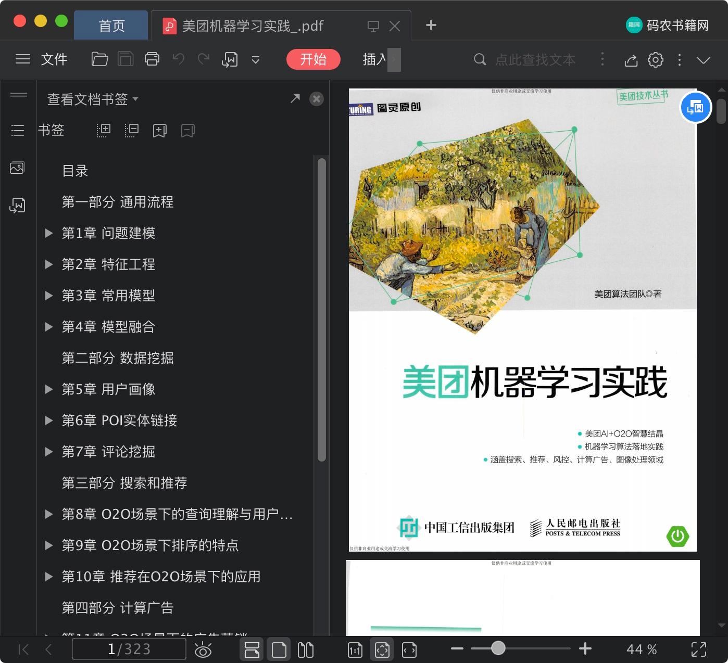Expand 第4章 模型融合 bookmark
Viewport: 728px width, 663px height.
(49, 327)
